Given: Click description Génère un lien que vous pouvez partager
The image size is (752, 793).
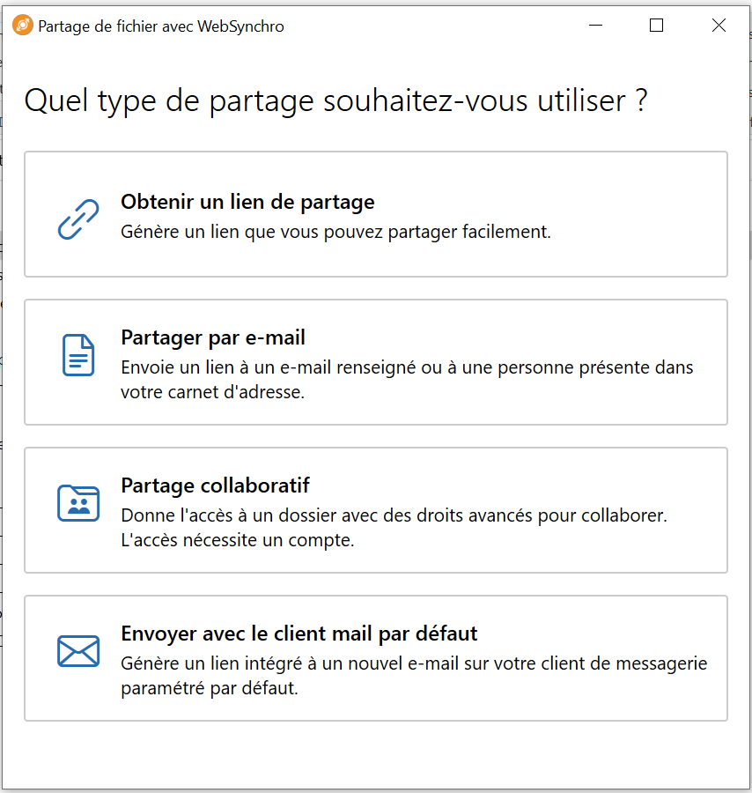Looking at the screenshot, I should (x=335, y=232).
